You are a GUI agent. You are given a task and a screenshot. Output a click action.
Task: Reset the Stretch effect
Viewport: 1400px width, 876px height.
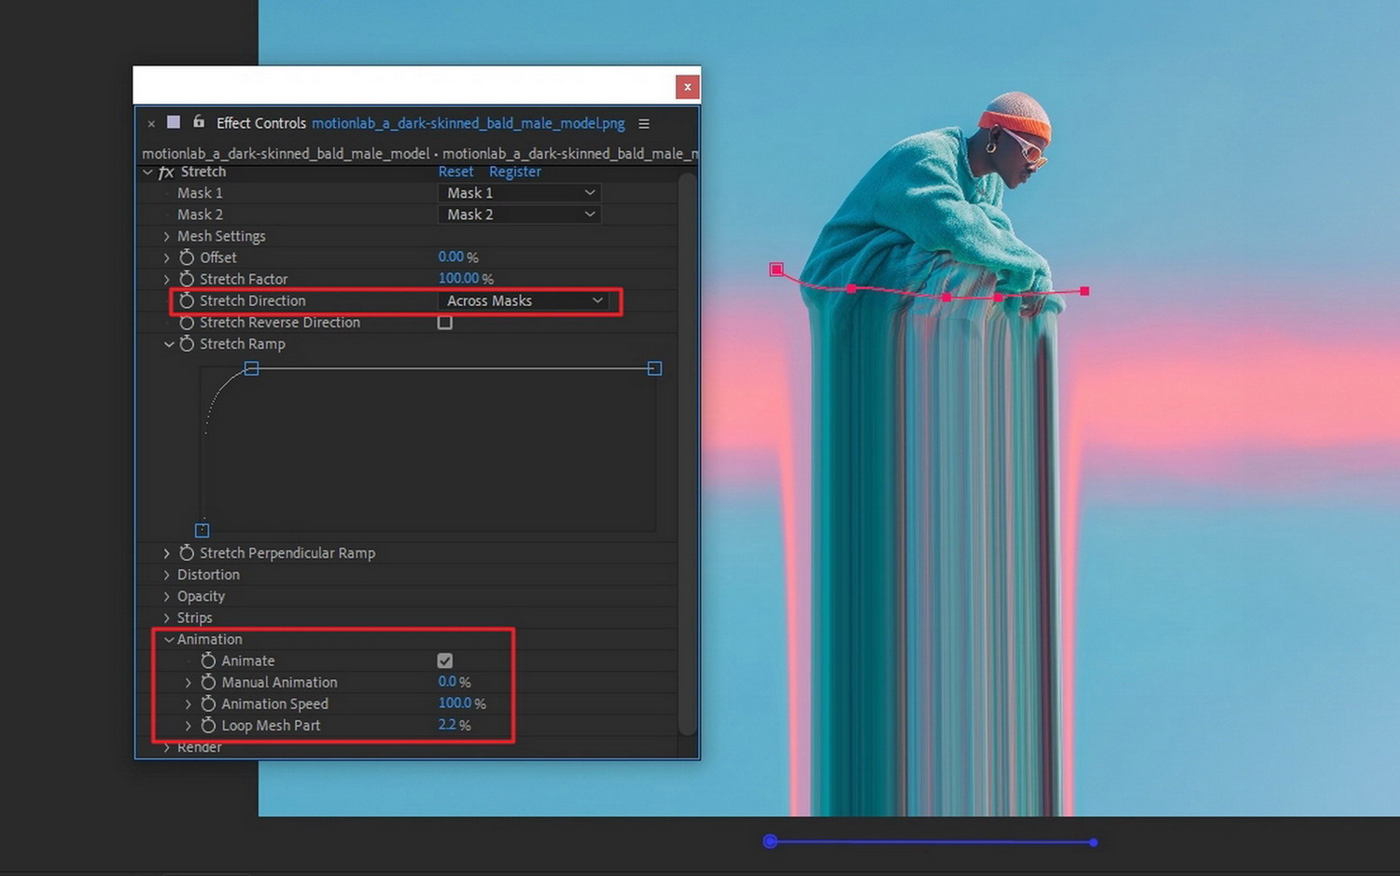click(455, 172)
